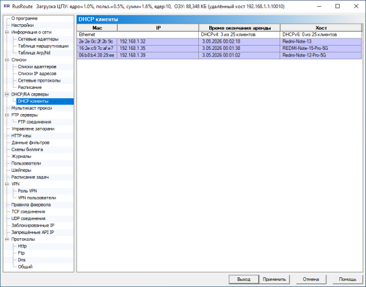Collapse the Протоколы tree node
Viewport: 366px width, 287px height.
click(7, 239)
